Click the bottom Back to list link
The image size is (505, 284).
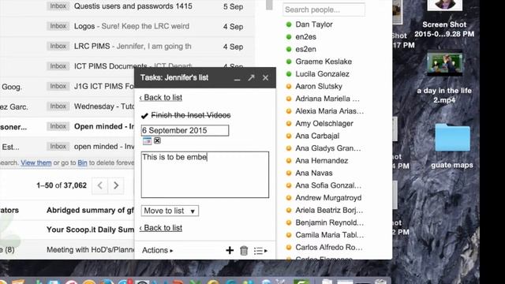(x=161, y=228)
